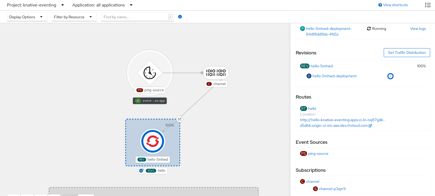
Task: Switch to list view icon
Action: coord(428,5)
